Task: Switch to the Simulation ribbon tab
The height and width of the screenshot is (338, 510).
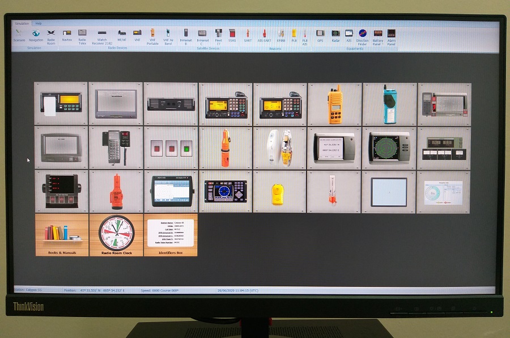Action: [x=22, y=23]
